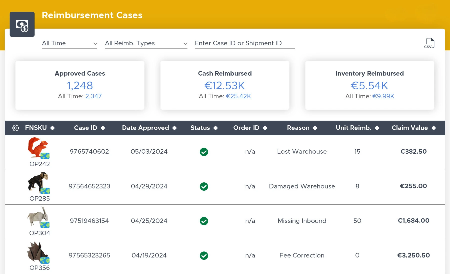Click the Fee Correction reason

(x=302, y=255)
